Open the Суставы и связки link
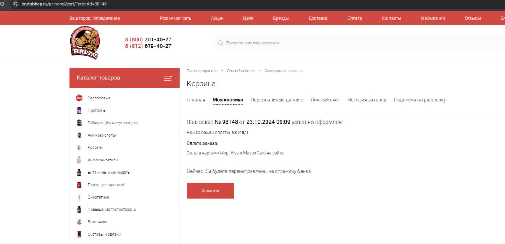This screenshot has height=244, width=505. [104, 234]
